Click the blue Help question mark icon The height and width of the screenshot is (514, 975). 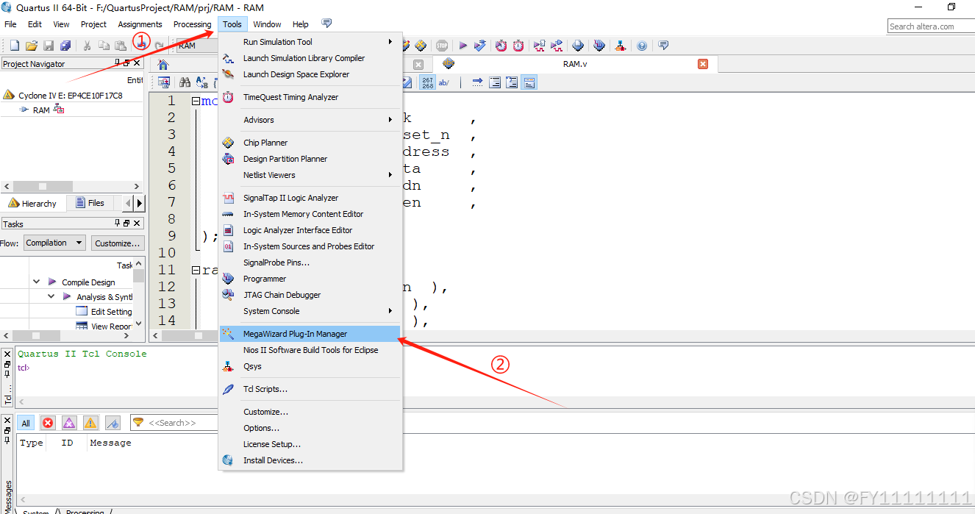point(642,46)
